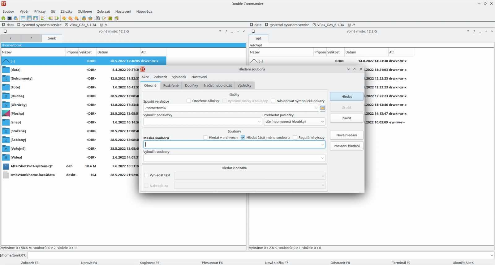This screenshot has width=495, height=265.
Task: Click the binoculars search toolbar icon
Action: 98,18
